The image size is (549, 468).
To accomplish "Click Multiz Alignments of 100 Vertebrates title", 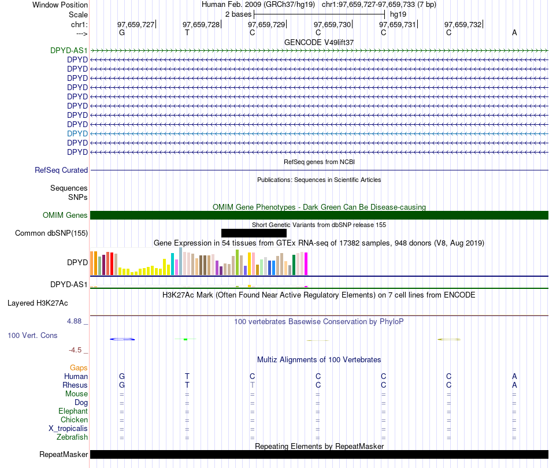I will tap(319, 359).
